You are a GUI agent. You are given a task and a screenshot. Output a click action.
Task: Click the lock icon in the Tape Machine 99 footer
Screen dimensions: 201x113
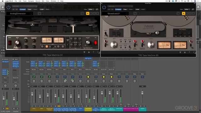pos(185,52)
